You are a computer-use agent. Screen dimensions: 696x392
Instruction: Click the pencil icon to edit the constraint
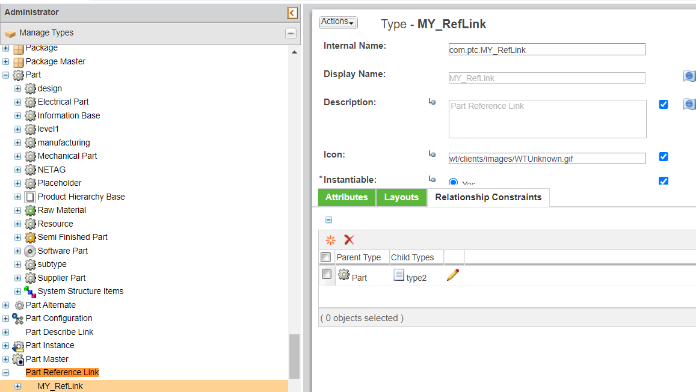(453, 274)
